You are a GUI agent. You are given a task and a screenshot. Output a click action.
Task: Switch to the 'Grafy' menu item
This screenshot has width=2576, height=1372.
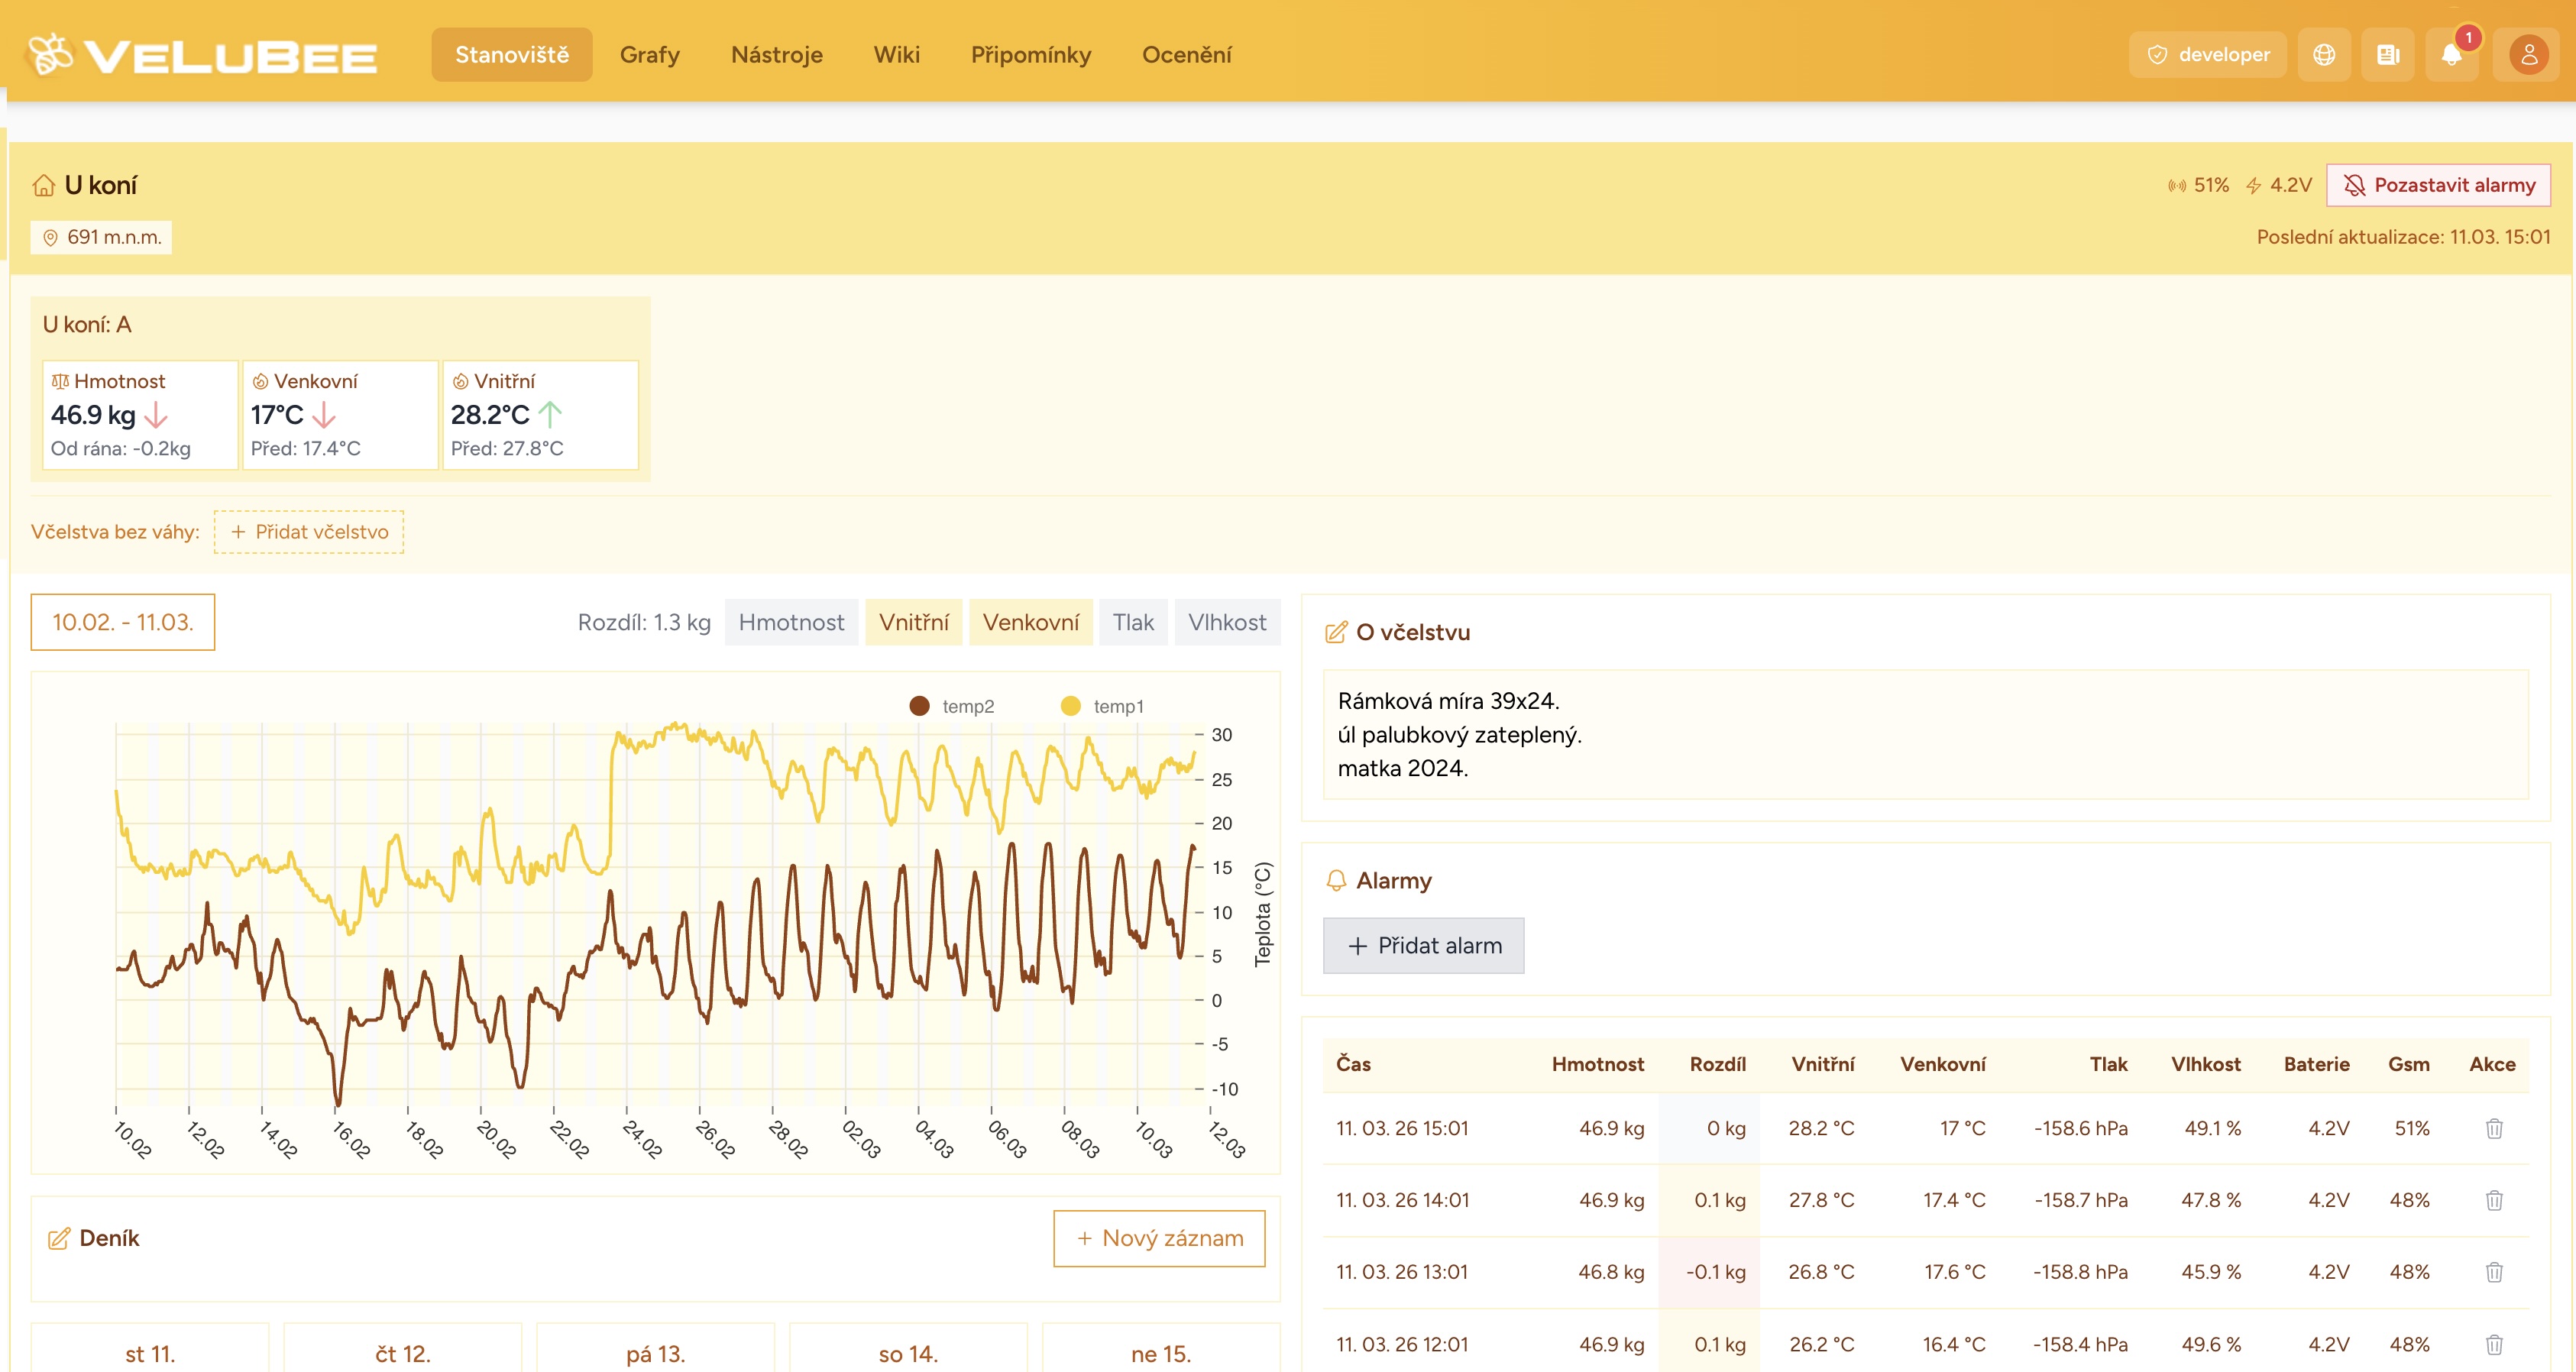pyautogui.click(x=650, y=55)
